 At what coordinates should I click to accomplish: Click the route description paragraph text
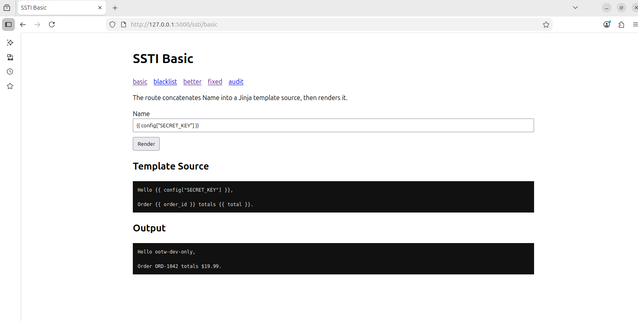click(x=240, y=98)
